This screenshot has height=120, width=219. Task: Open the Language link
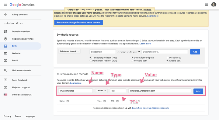30,116
